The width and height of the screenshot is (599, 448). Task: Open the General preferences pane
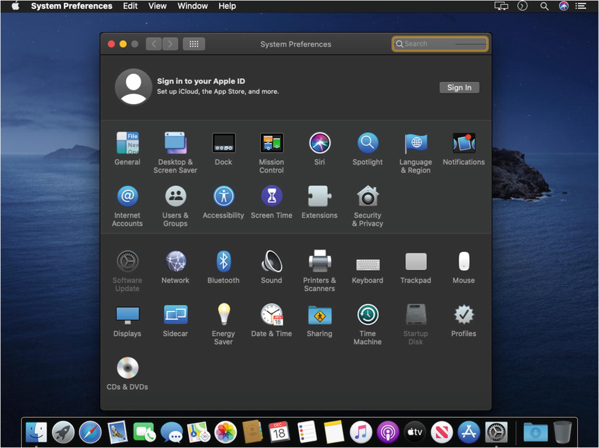pyautogui.click(x=127, y=143)
